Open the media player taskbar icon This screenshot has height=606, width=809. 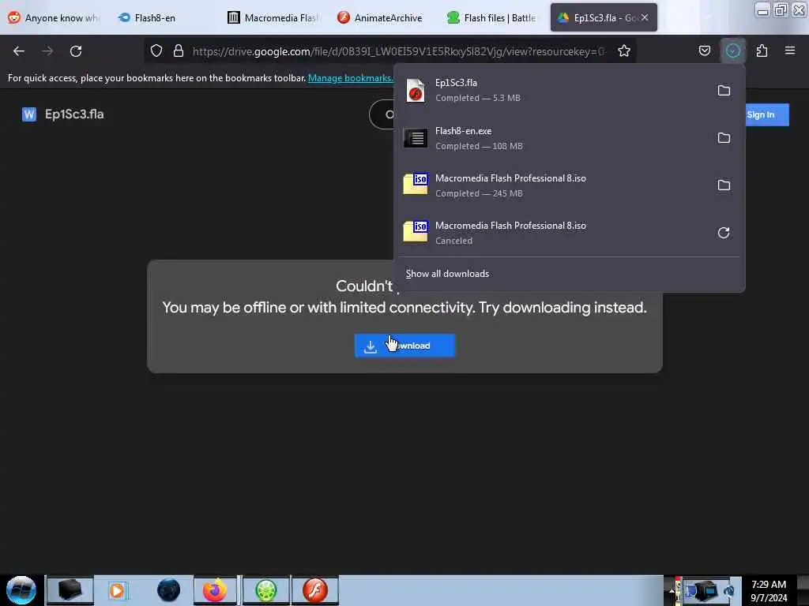pos(117,590)
